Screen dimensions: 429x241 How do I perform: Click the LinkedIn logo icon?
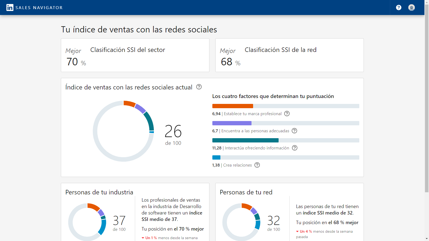pos(10,7)
